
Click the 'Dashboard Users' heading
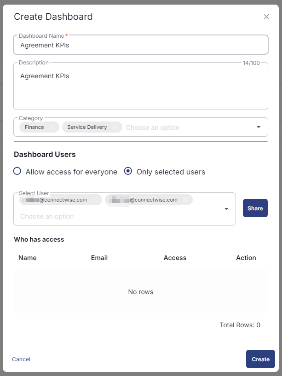point(45,154)
